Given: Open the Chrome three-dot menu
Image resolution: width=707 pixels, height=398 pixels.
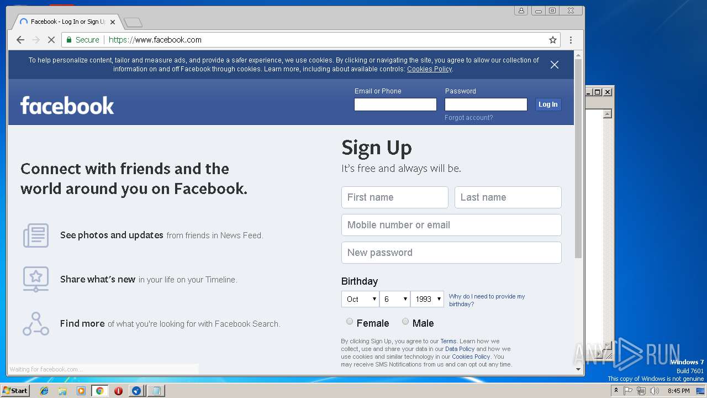Looking at the screenshot, I should coord(571,40).
